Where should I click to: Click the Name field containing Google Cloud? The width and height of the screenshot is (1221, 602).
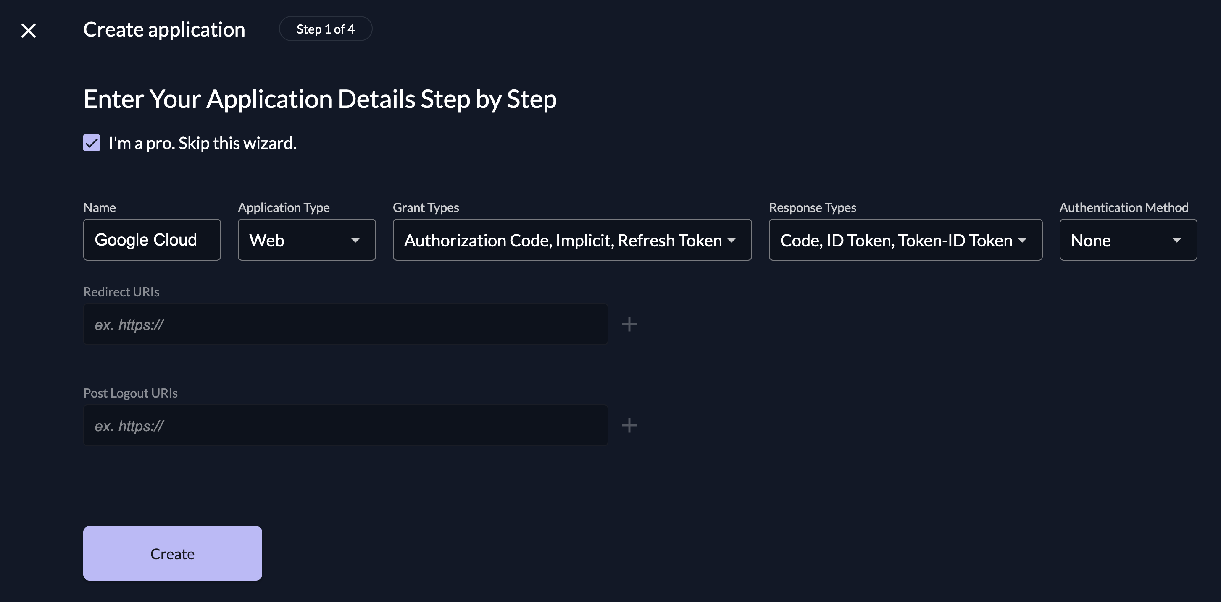(152, 240)
